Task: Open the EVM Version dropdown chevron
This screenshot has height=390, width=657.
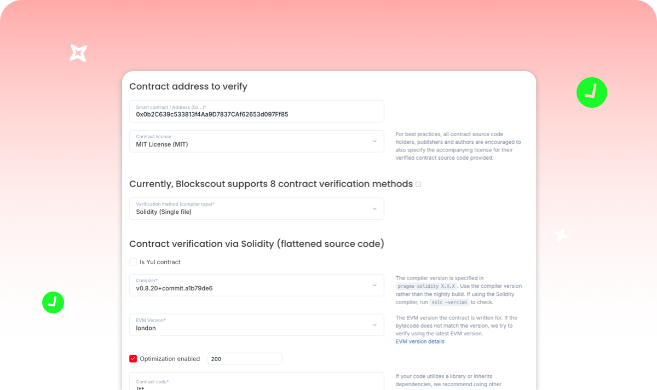Action: point(374,325)
